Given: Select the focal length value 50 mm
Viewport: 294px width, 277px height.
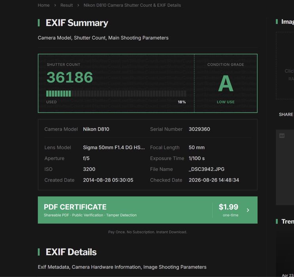Looking at the screenshot, I should [x=197, y=148].
